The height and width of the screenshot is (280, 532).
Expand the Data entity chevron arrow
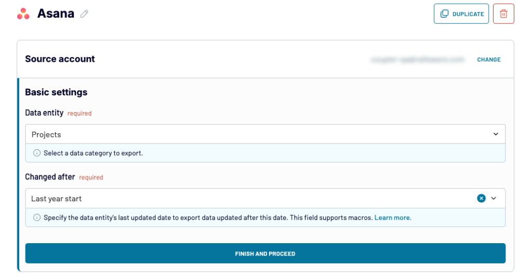coord(496,134)
